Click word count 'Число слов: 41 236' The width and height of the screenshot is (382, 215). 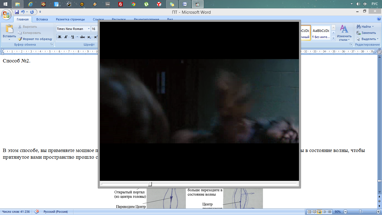16,212
